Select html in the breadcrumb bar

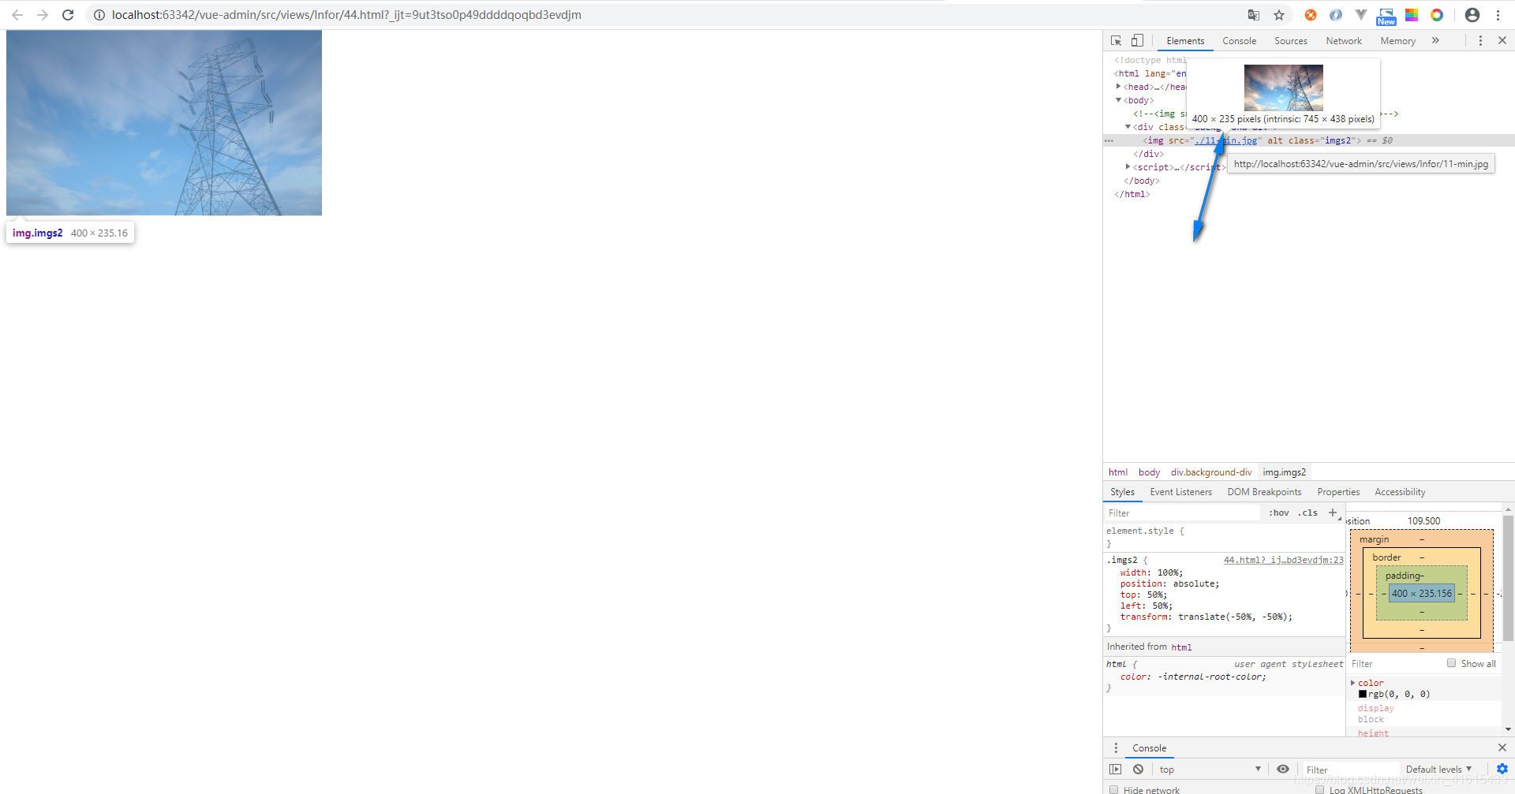(x=1117, y=472)
